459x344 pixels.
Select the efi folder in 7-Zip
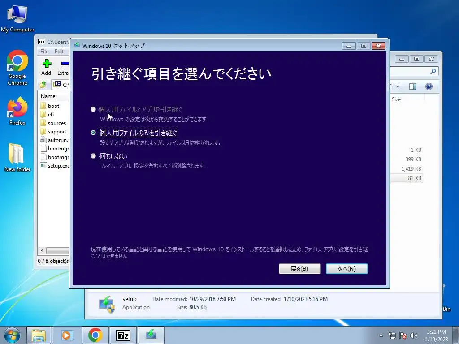[51, 114]
